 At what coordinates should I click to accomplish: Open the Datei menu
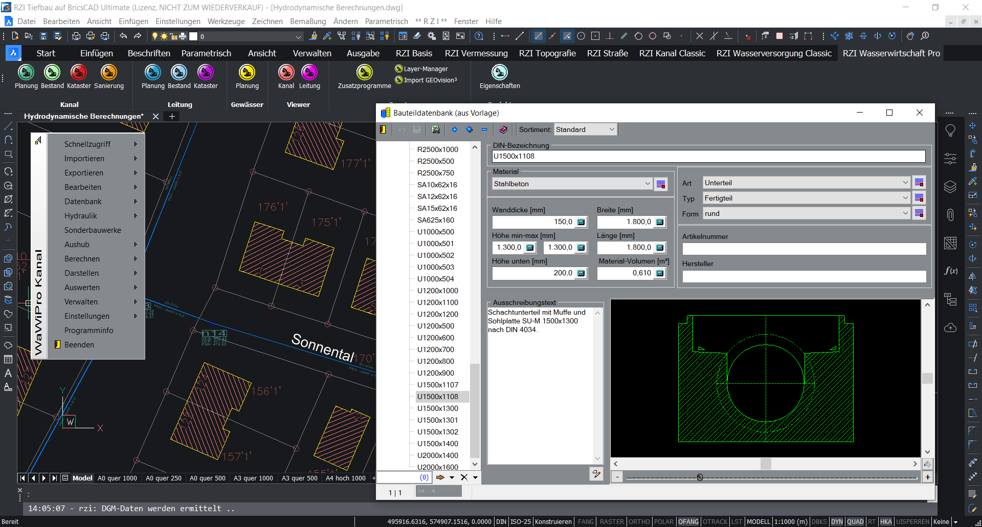coord(27,21)
